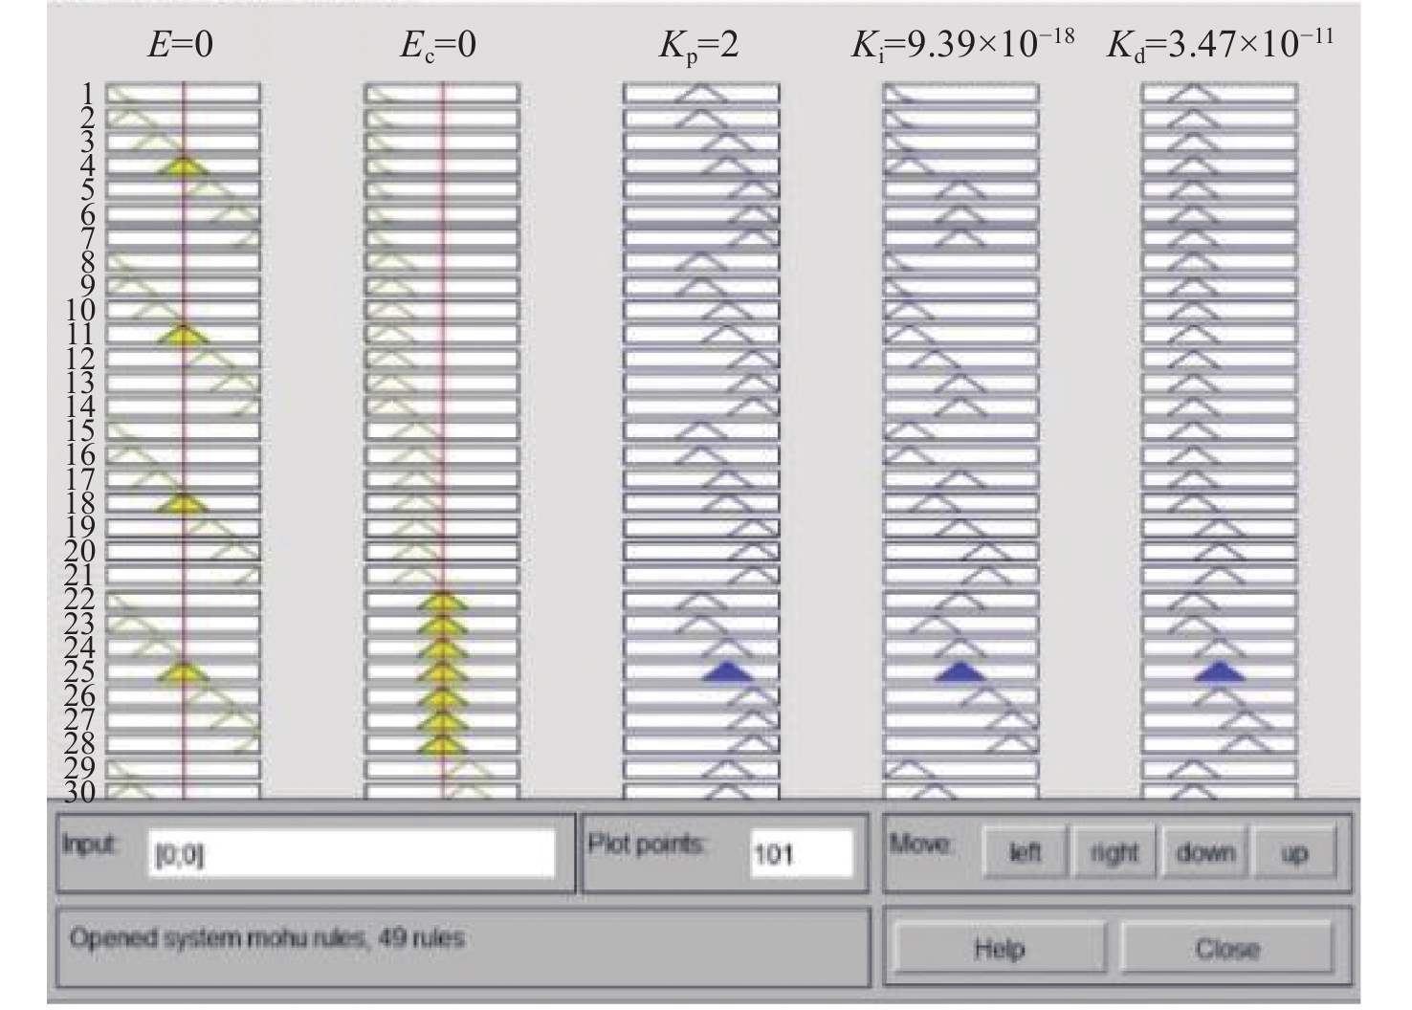Click rule 18's yellow E membership plot

coord(183,503)
